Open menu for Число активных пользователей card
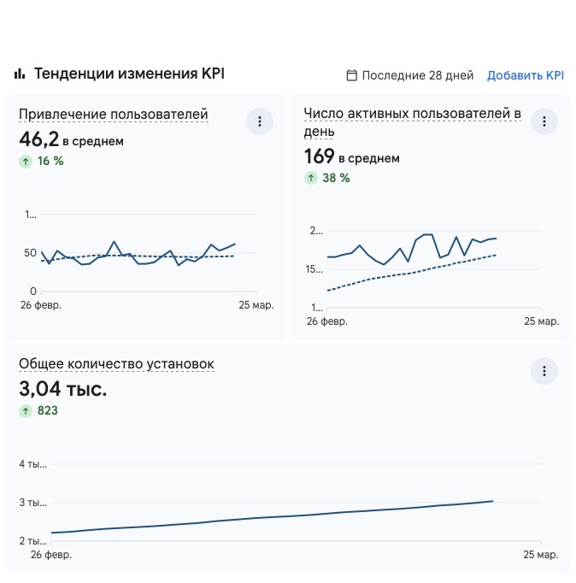This screenshot has width=576, height=583. 544,121
